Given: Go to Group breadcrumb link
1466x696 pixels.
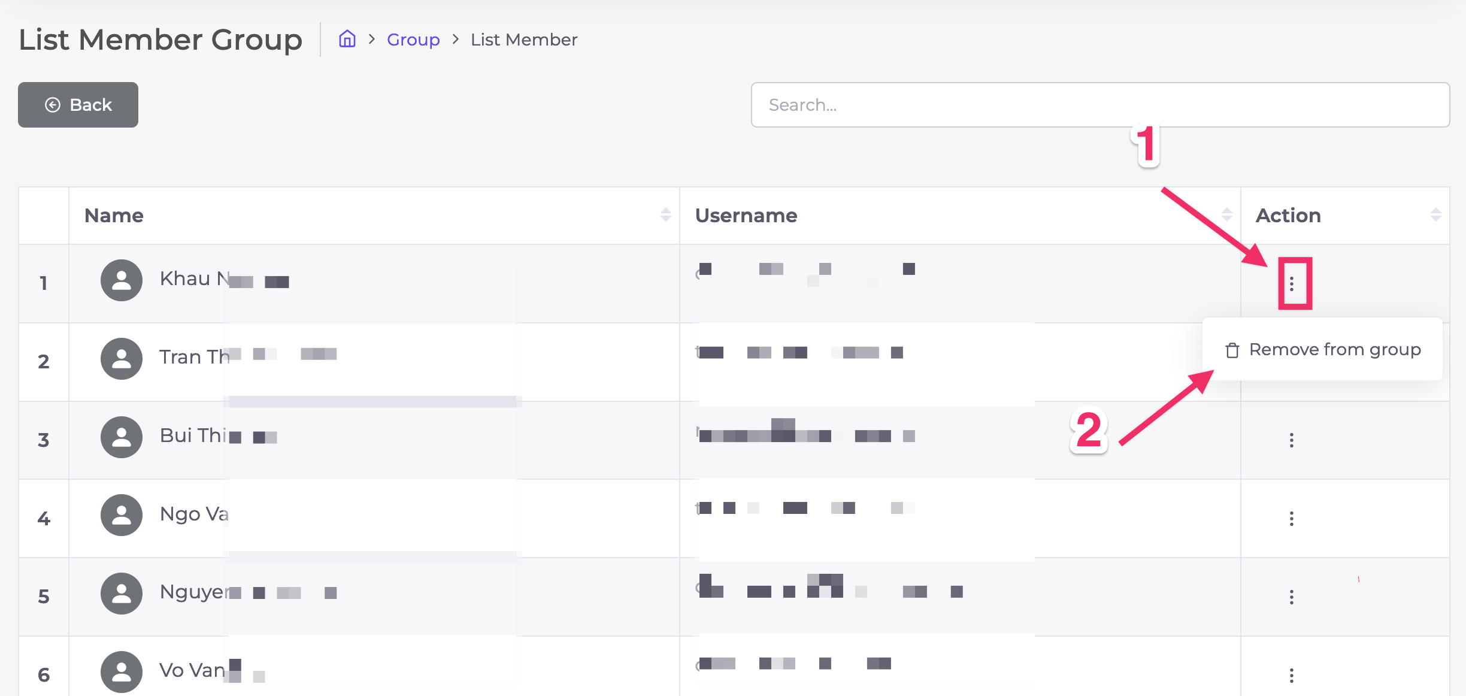Looking at the screenshot, I should point(413,40).
